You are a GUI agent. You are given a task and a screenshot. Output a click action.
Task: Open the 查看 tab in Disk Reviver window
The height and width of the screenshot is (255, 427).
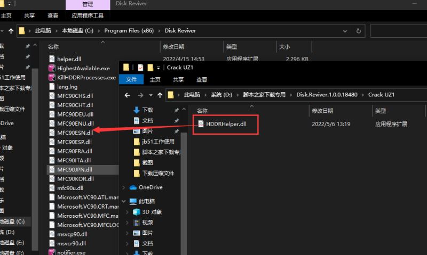[53, 16]
